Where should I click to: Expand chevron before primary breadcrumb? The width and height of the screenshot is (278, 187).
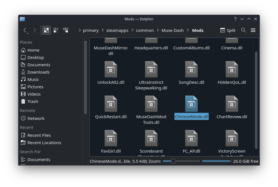point(79,30)
